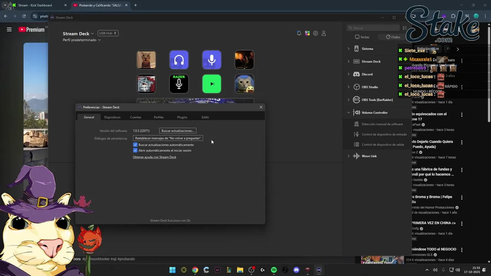Open Google Chrome from the taskbar

195,270
